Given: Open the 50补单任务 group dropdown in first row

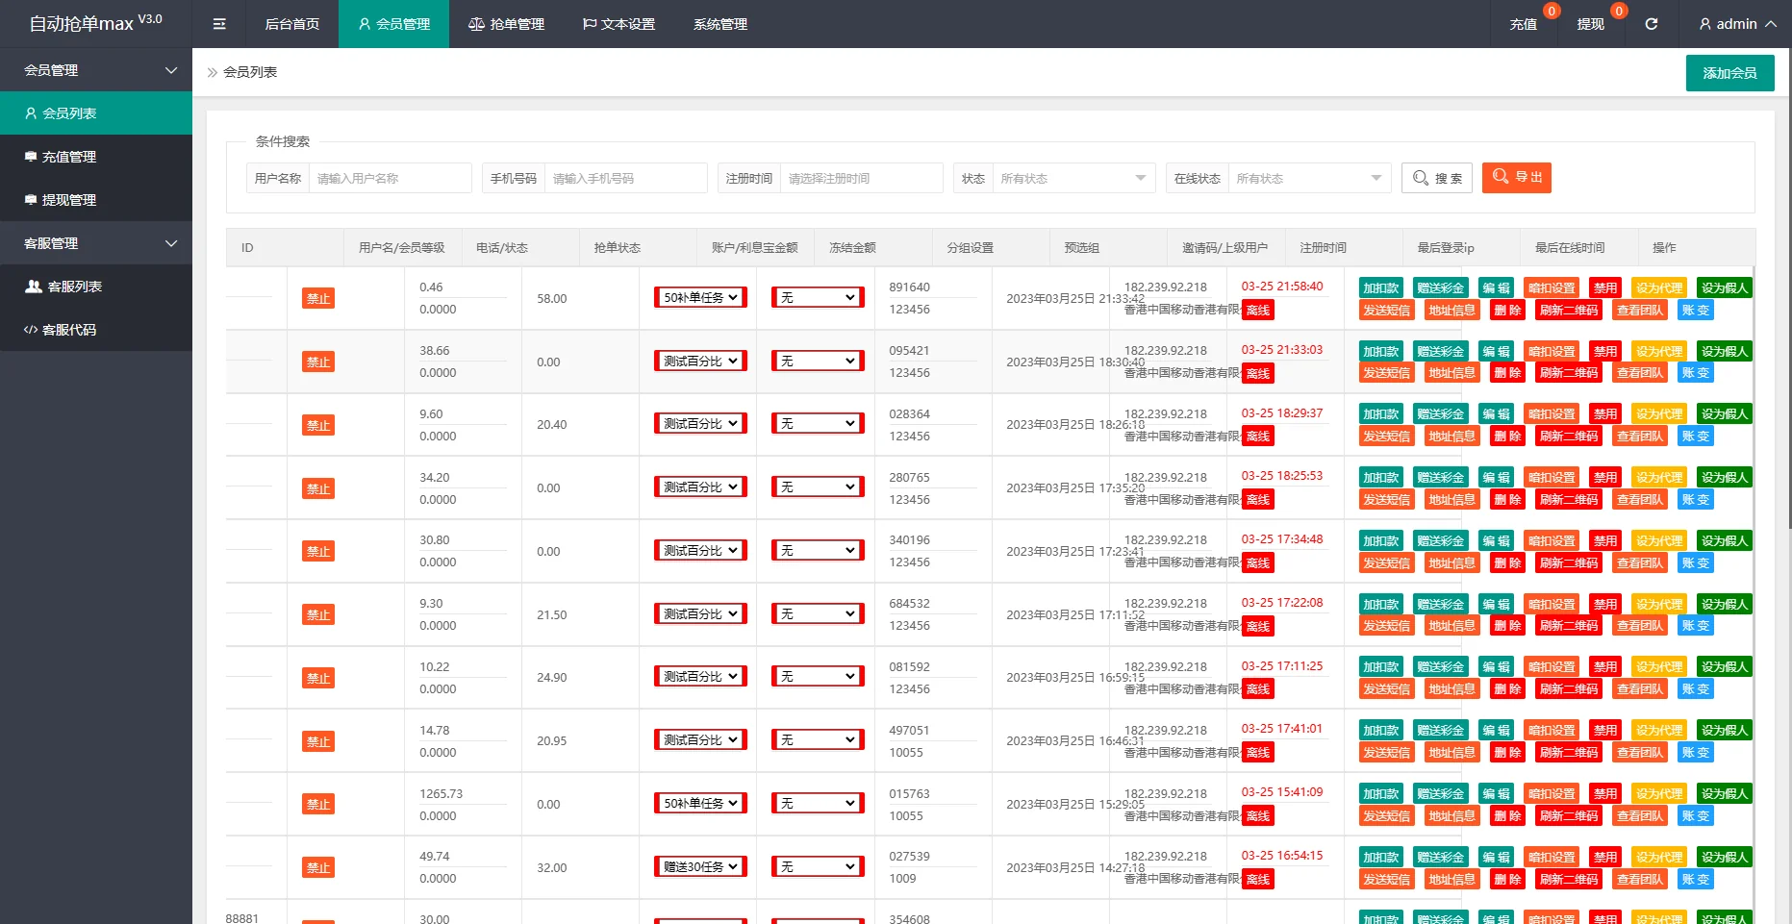Looking at the screenshot, I should click(700, 298).
